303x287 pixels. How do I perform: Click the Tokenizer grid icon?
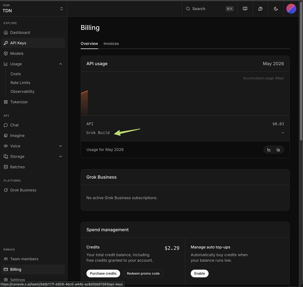click(6, 102)
